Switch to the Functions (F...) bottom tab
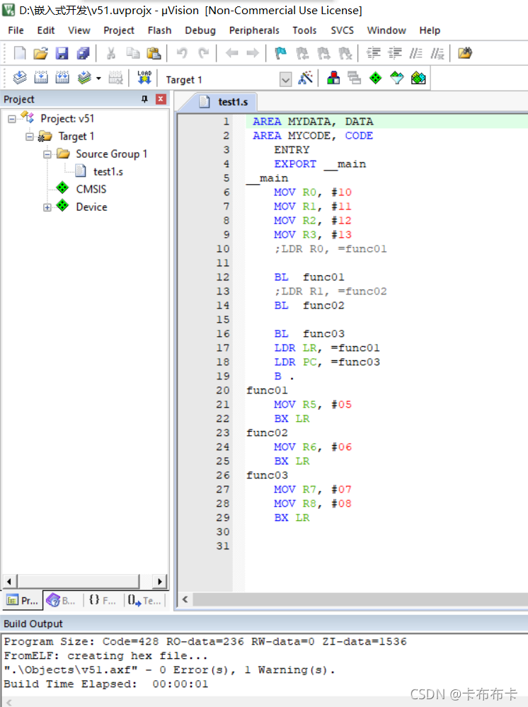The height and width of the screenshot is (707, 528). 103,601
